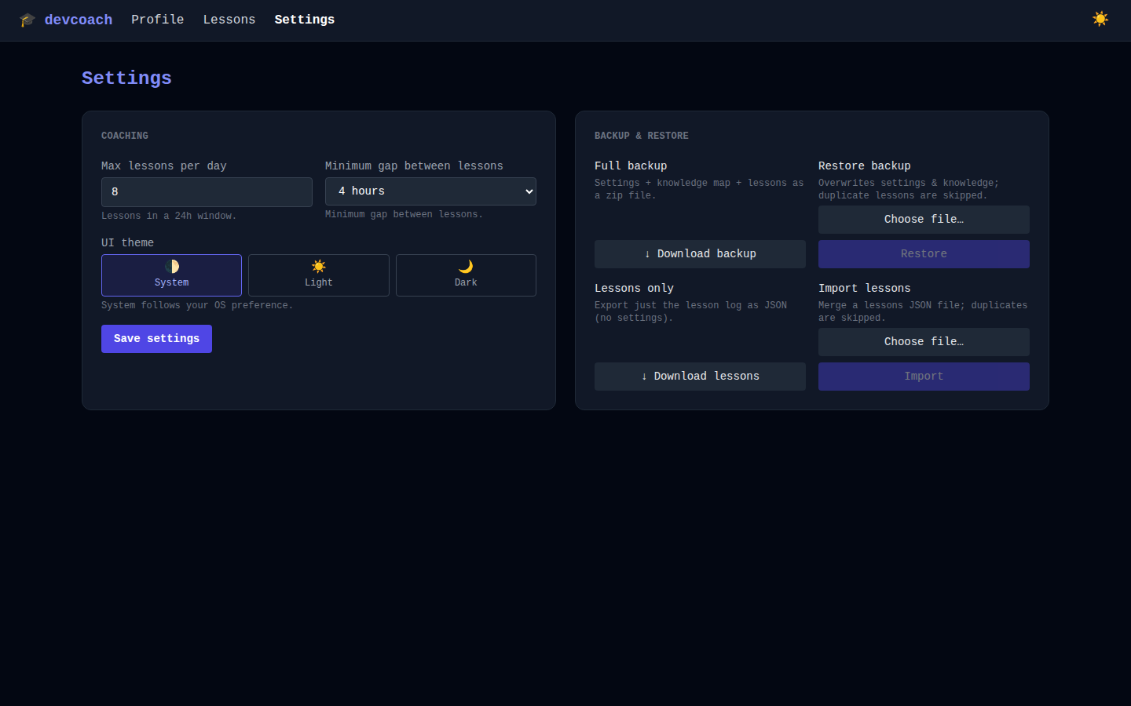Choose a file for Import lessons
1131x706 pixels.
[x=924, y=341]
